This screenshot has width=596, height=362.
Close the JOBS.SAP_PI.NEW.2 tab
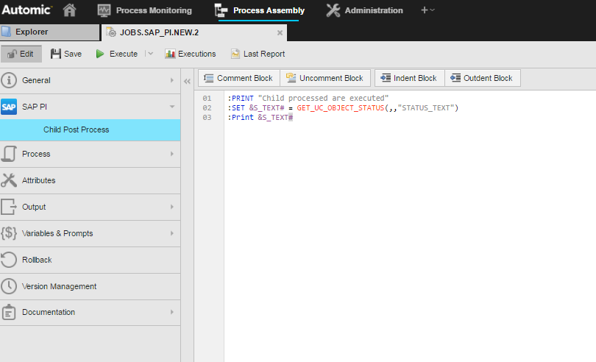[x=280, y=32]
